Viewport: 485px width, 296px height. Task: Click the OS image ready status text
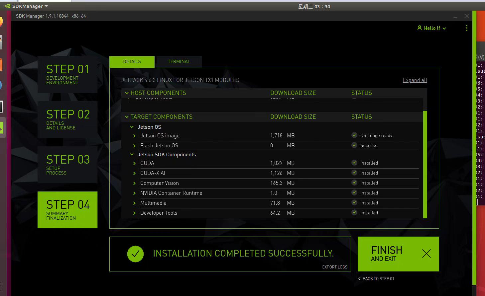click(376, 136)
